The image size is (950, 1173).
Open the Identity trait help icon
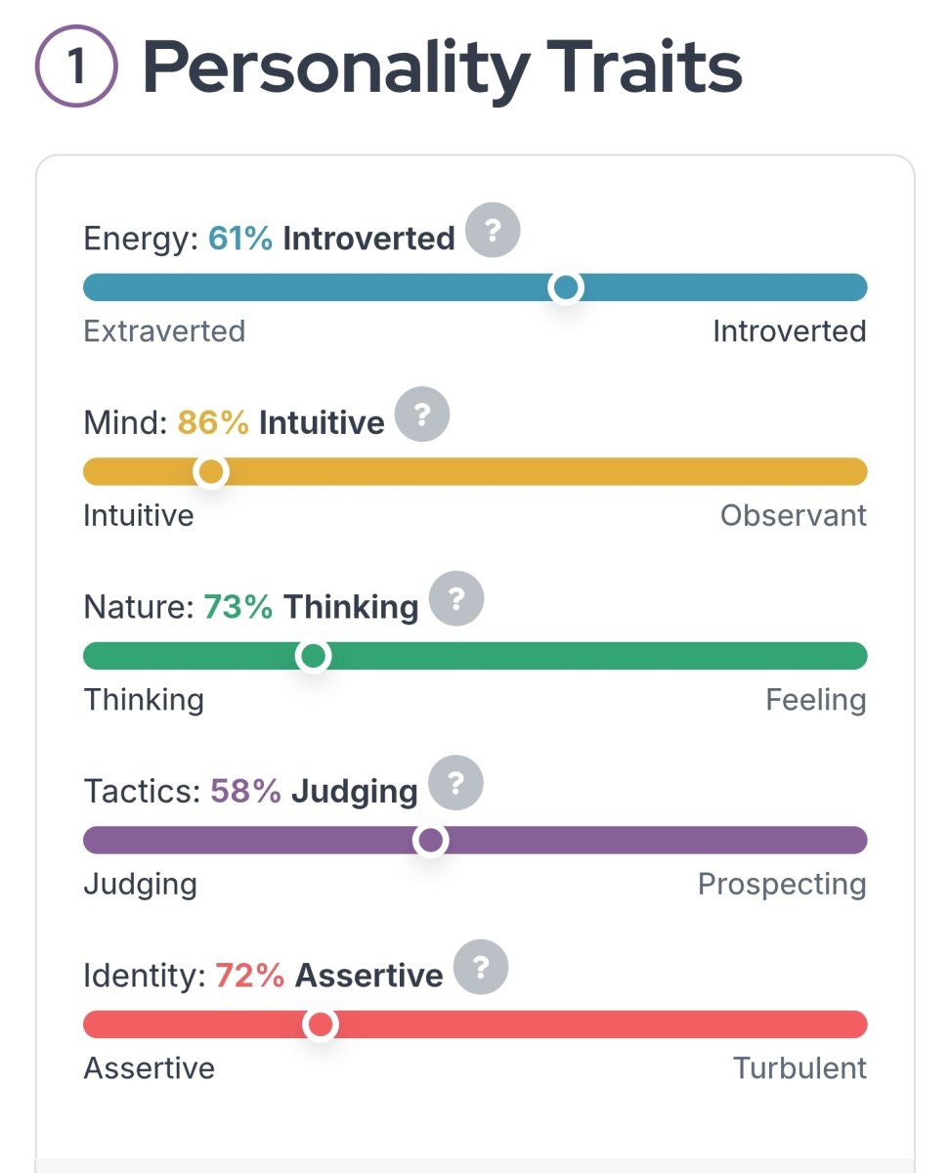pos(481,967)
